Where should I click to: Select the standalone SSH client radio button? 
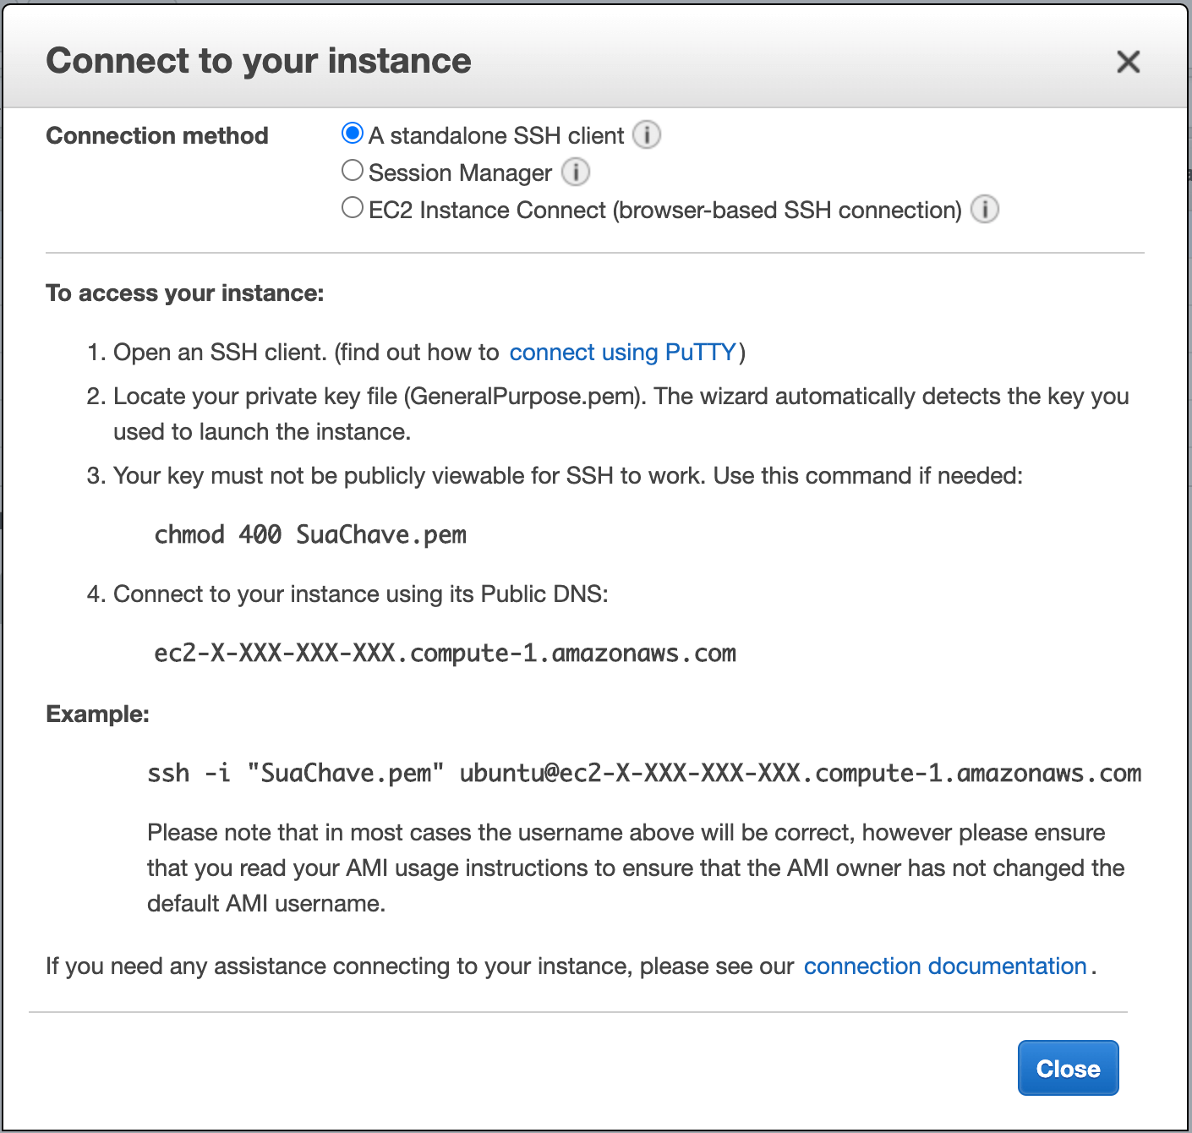point(353,134)
